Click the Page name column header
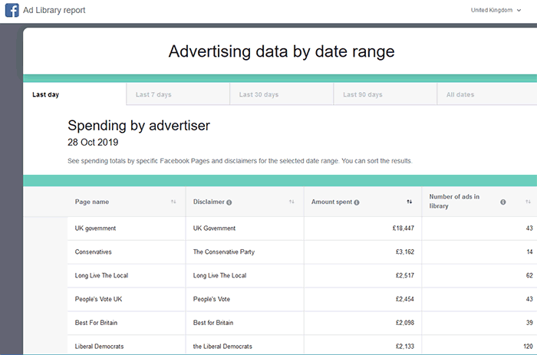Viewport: 537px width, 355px height. [92, 202]
